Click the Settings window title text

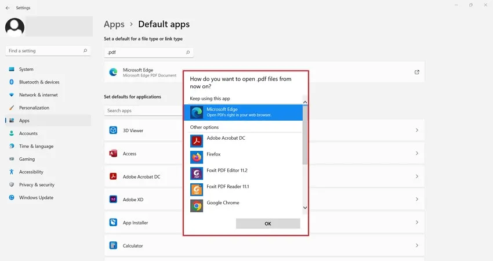pyautogui.click(x=23, y=8)
